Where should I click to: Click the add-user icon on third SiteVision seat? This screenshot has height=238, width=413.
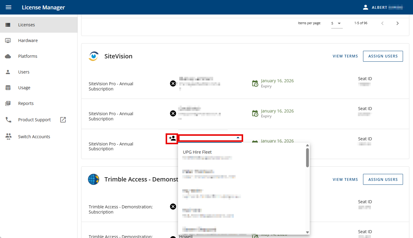tap(172, 139)
